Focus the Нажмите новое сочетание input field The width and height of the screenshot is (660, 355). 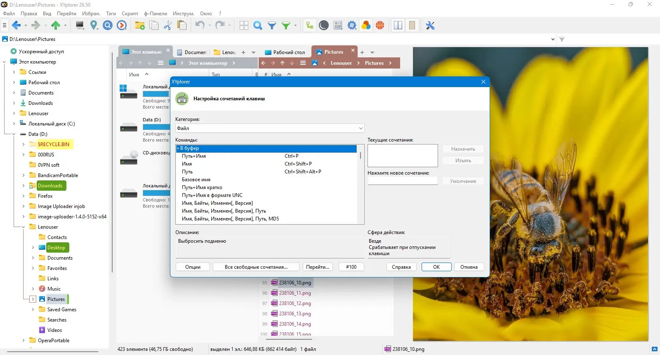coord(403,181)
